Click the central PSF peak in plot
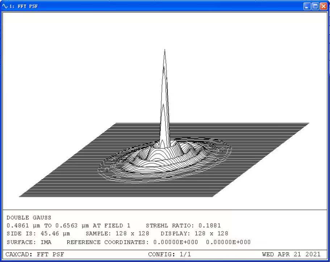This screenshot has height=262, width=330. point(164,99)
